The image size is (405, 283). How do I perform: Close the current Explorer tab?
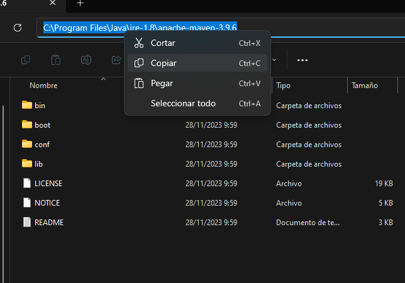(x=52, y=3)
